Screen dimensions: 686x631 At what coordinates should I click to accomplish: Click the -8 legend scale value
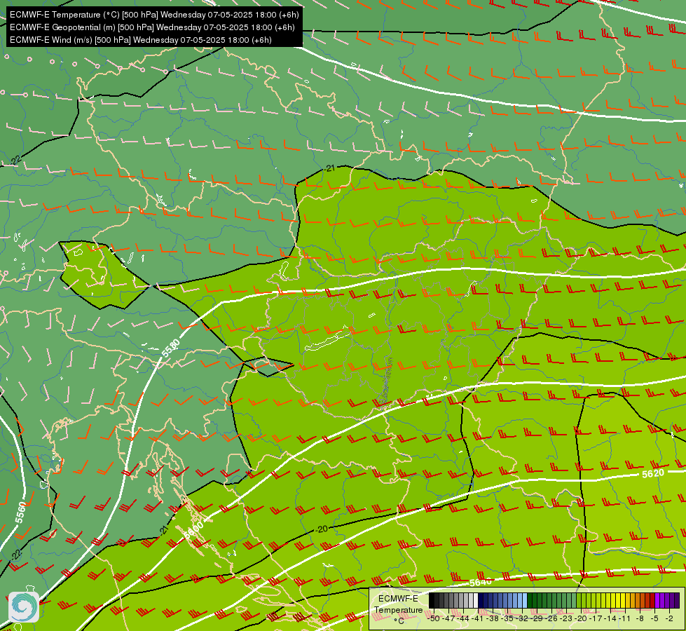[640, 618]
